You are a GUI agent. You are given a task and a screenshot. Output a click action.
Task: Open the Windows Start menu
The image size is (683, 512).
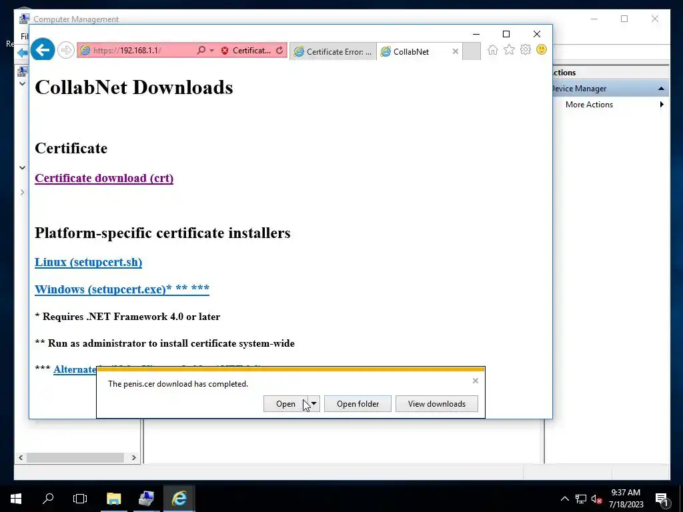click(x=16, y=499)
